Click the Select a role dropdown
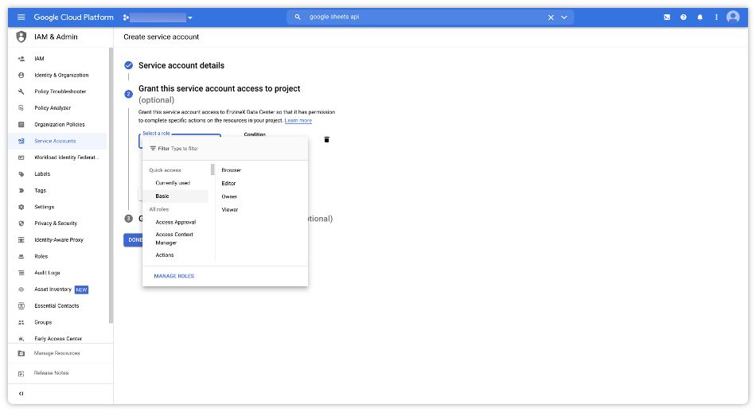Image resolution: width=756 pixels, height=412 pixels. [x=180, y=141]
